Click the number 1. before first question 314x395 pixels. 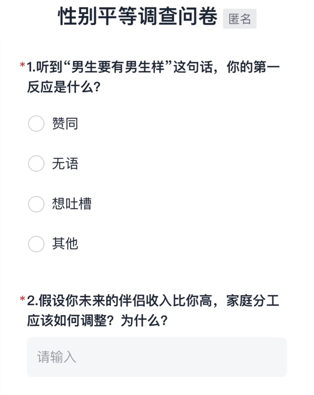31,66
